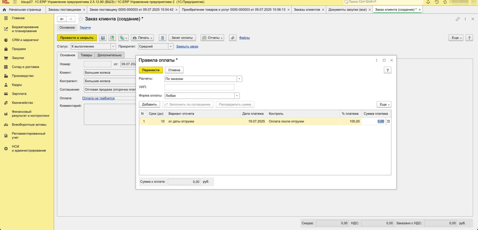Click the Провести и закрыть button
Viewport: 478px width, 230px height.
(x=77, y=38)
